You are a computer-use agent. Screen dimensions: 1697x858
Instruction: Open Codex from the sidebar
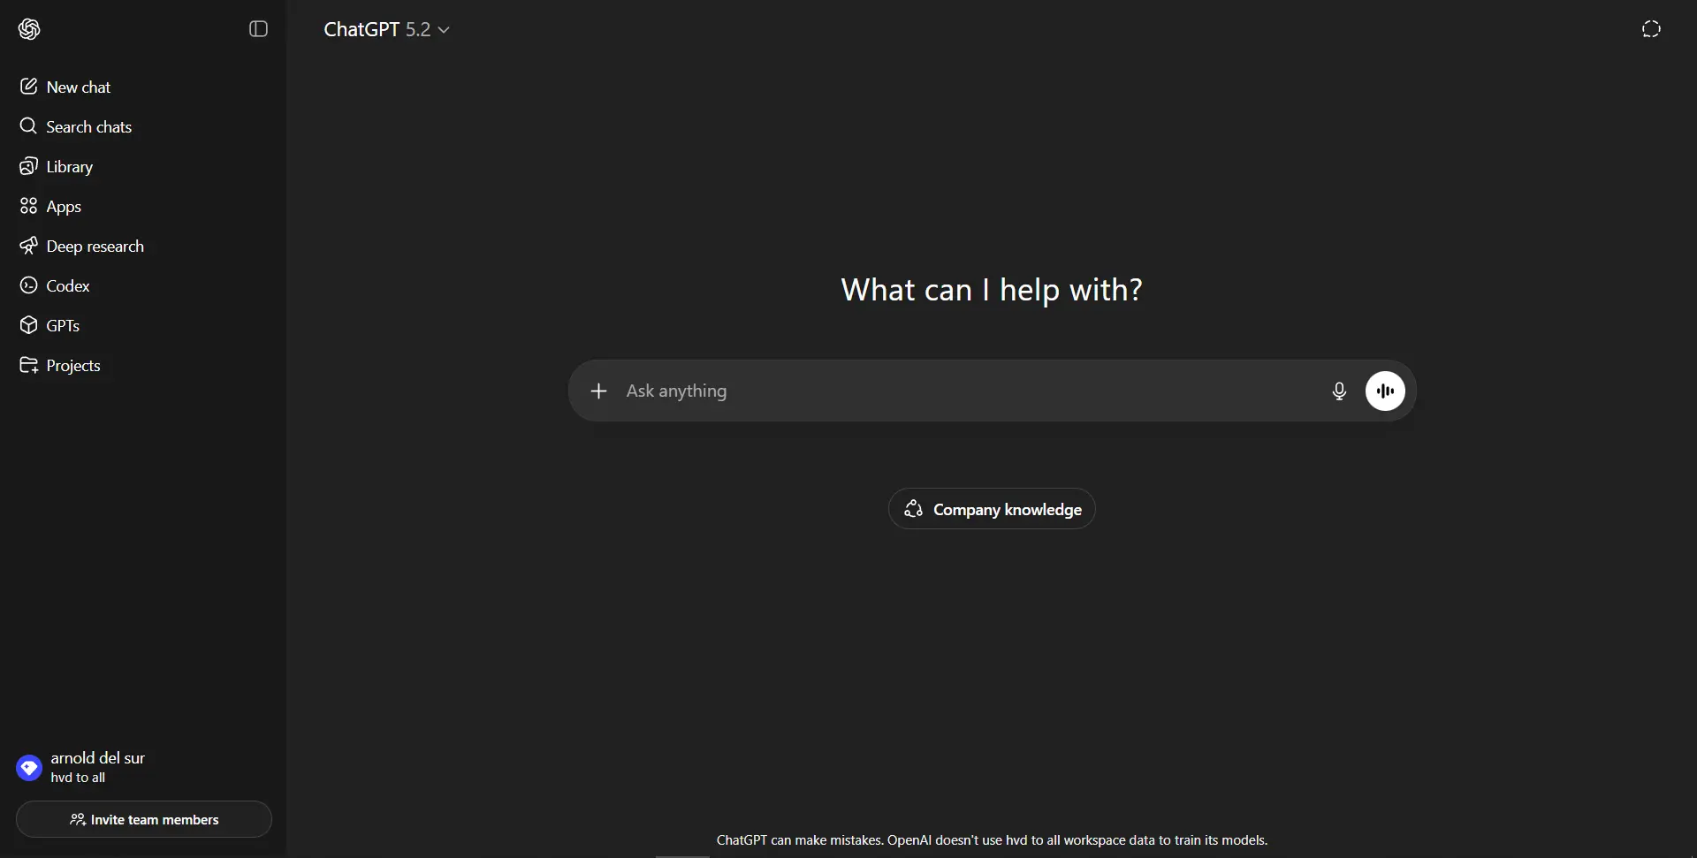coord(143,285)
